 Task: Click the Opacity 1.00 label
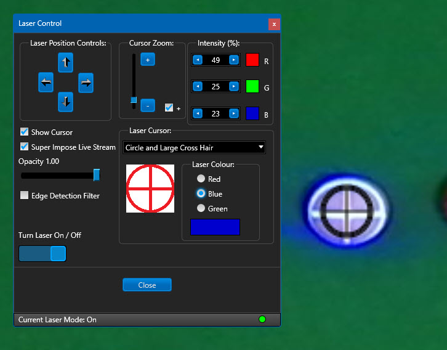(39, 161)
